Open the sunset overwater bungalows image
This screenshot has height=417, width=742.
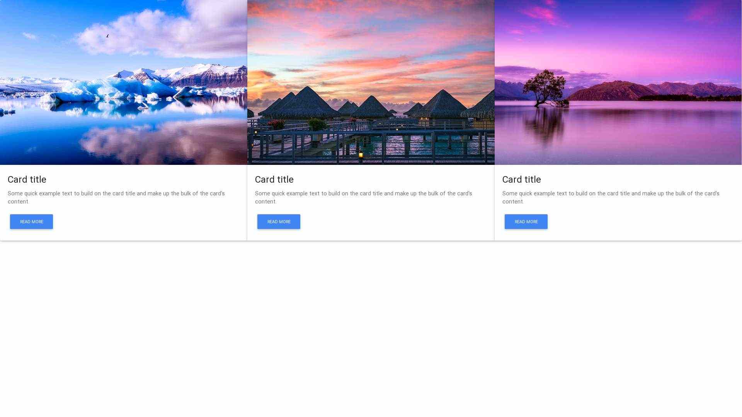pyautogui.click(x=371, y=82)
